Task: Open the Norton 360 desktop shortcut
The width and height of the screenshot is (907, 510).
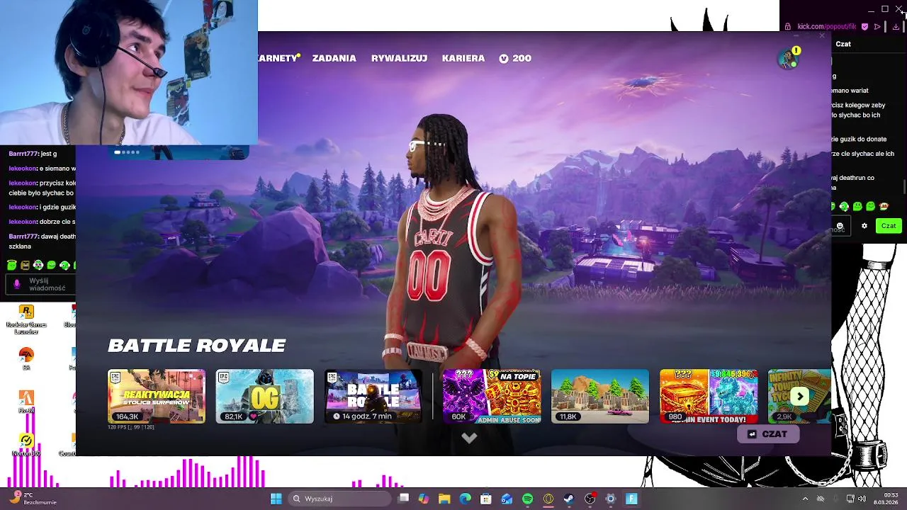Action: (x=26, y=444)
